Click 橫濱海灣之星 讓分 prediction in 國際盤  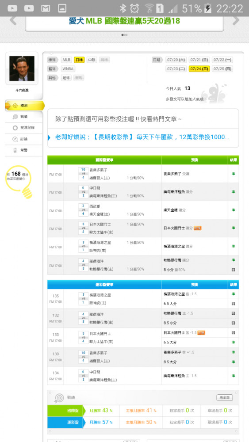(x=178, y=246)
